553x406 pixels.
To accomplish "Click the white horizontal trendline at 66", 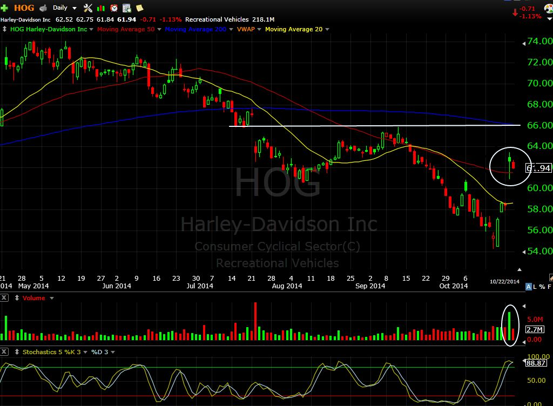I will click(x=375, y=125).
